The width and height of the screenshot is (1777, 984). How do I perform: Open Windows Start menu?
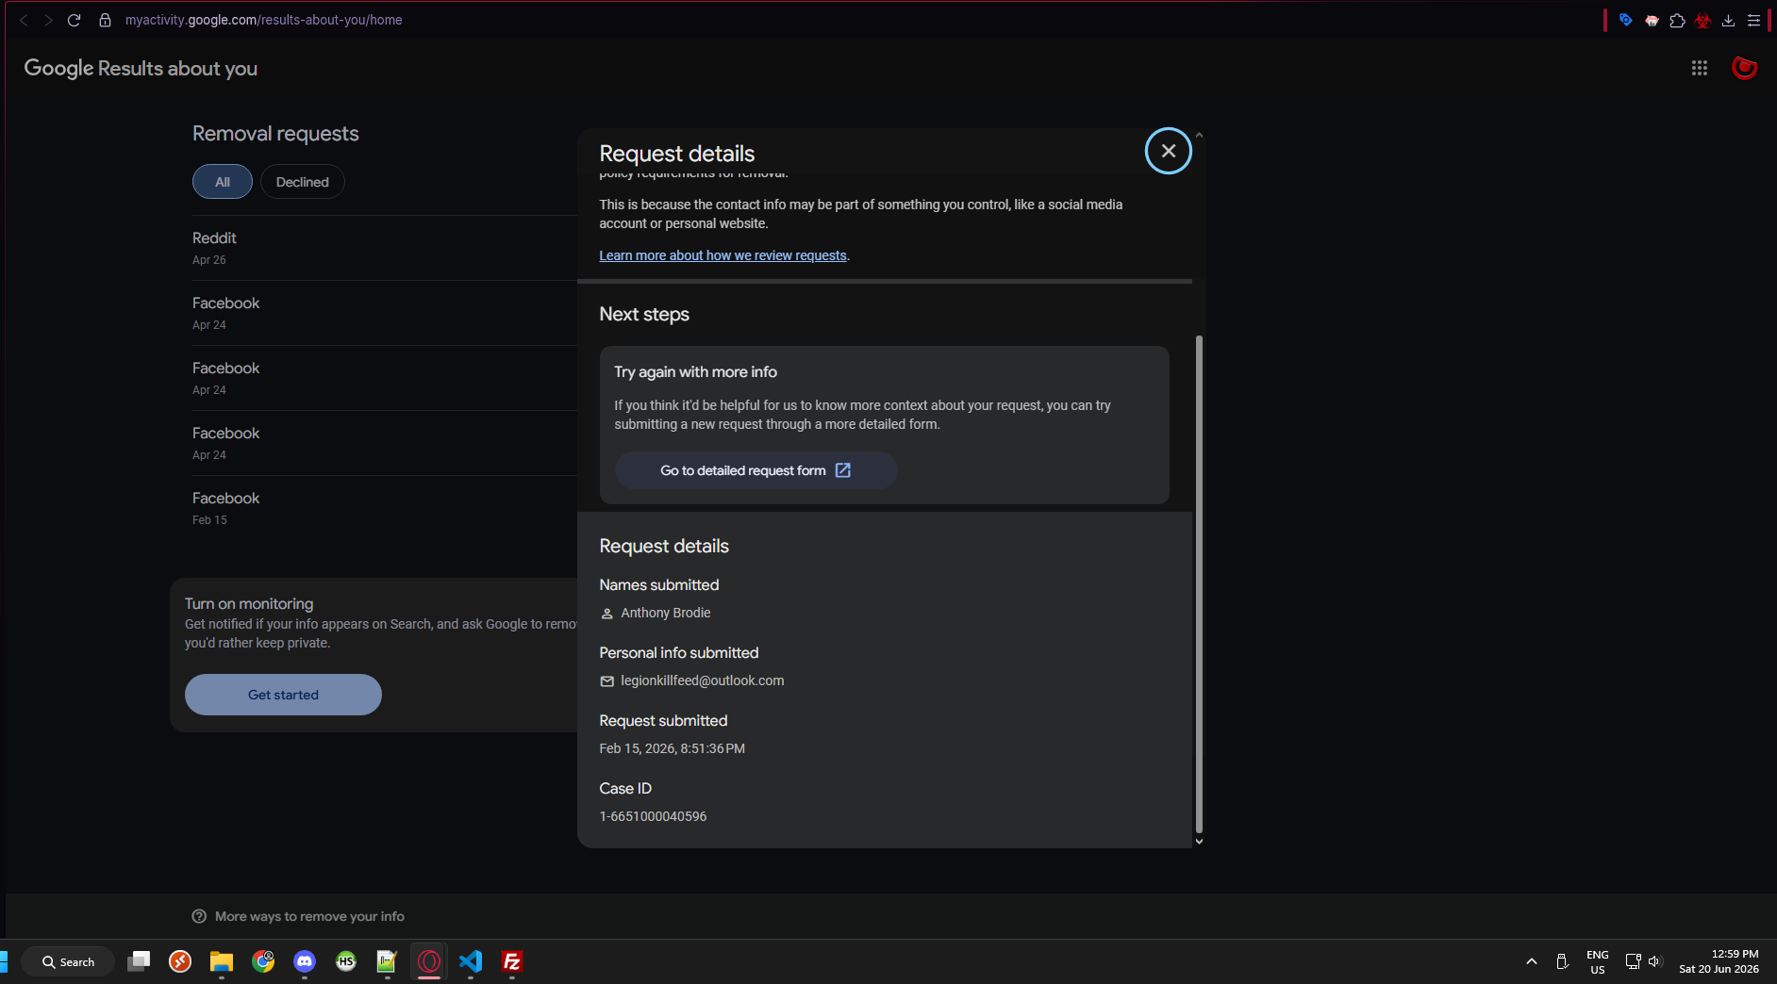[x=4, y=961]
